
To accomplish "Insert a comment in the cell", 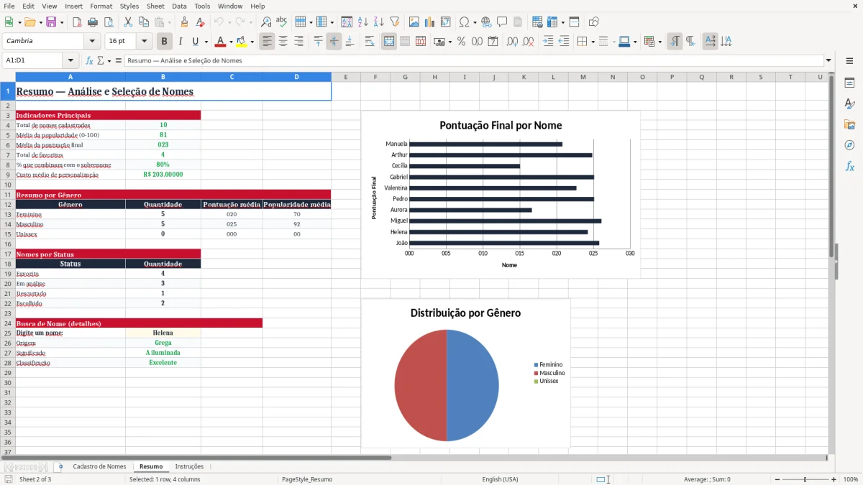I will 502,22.
